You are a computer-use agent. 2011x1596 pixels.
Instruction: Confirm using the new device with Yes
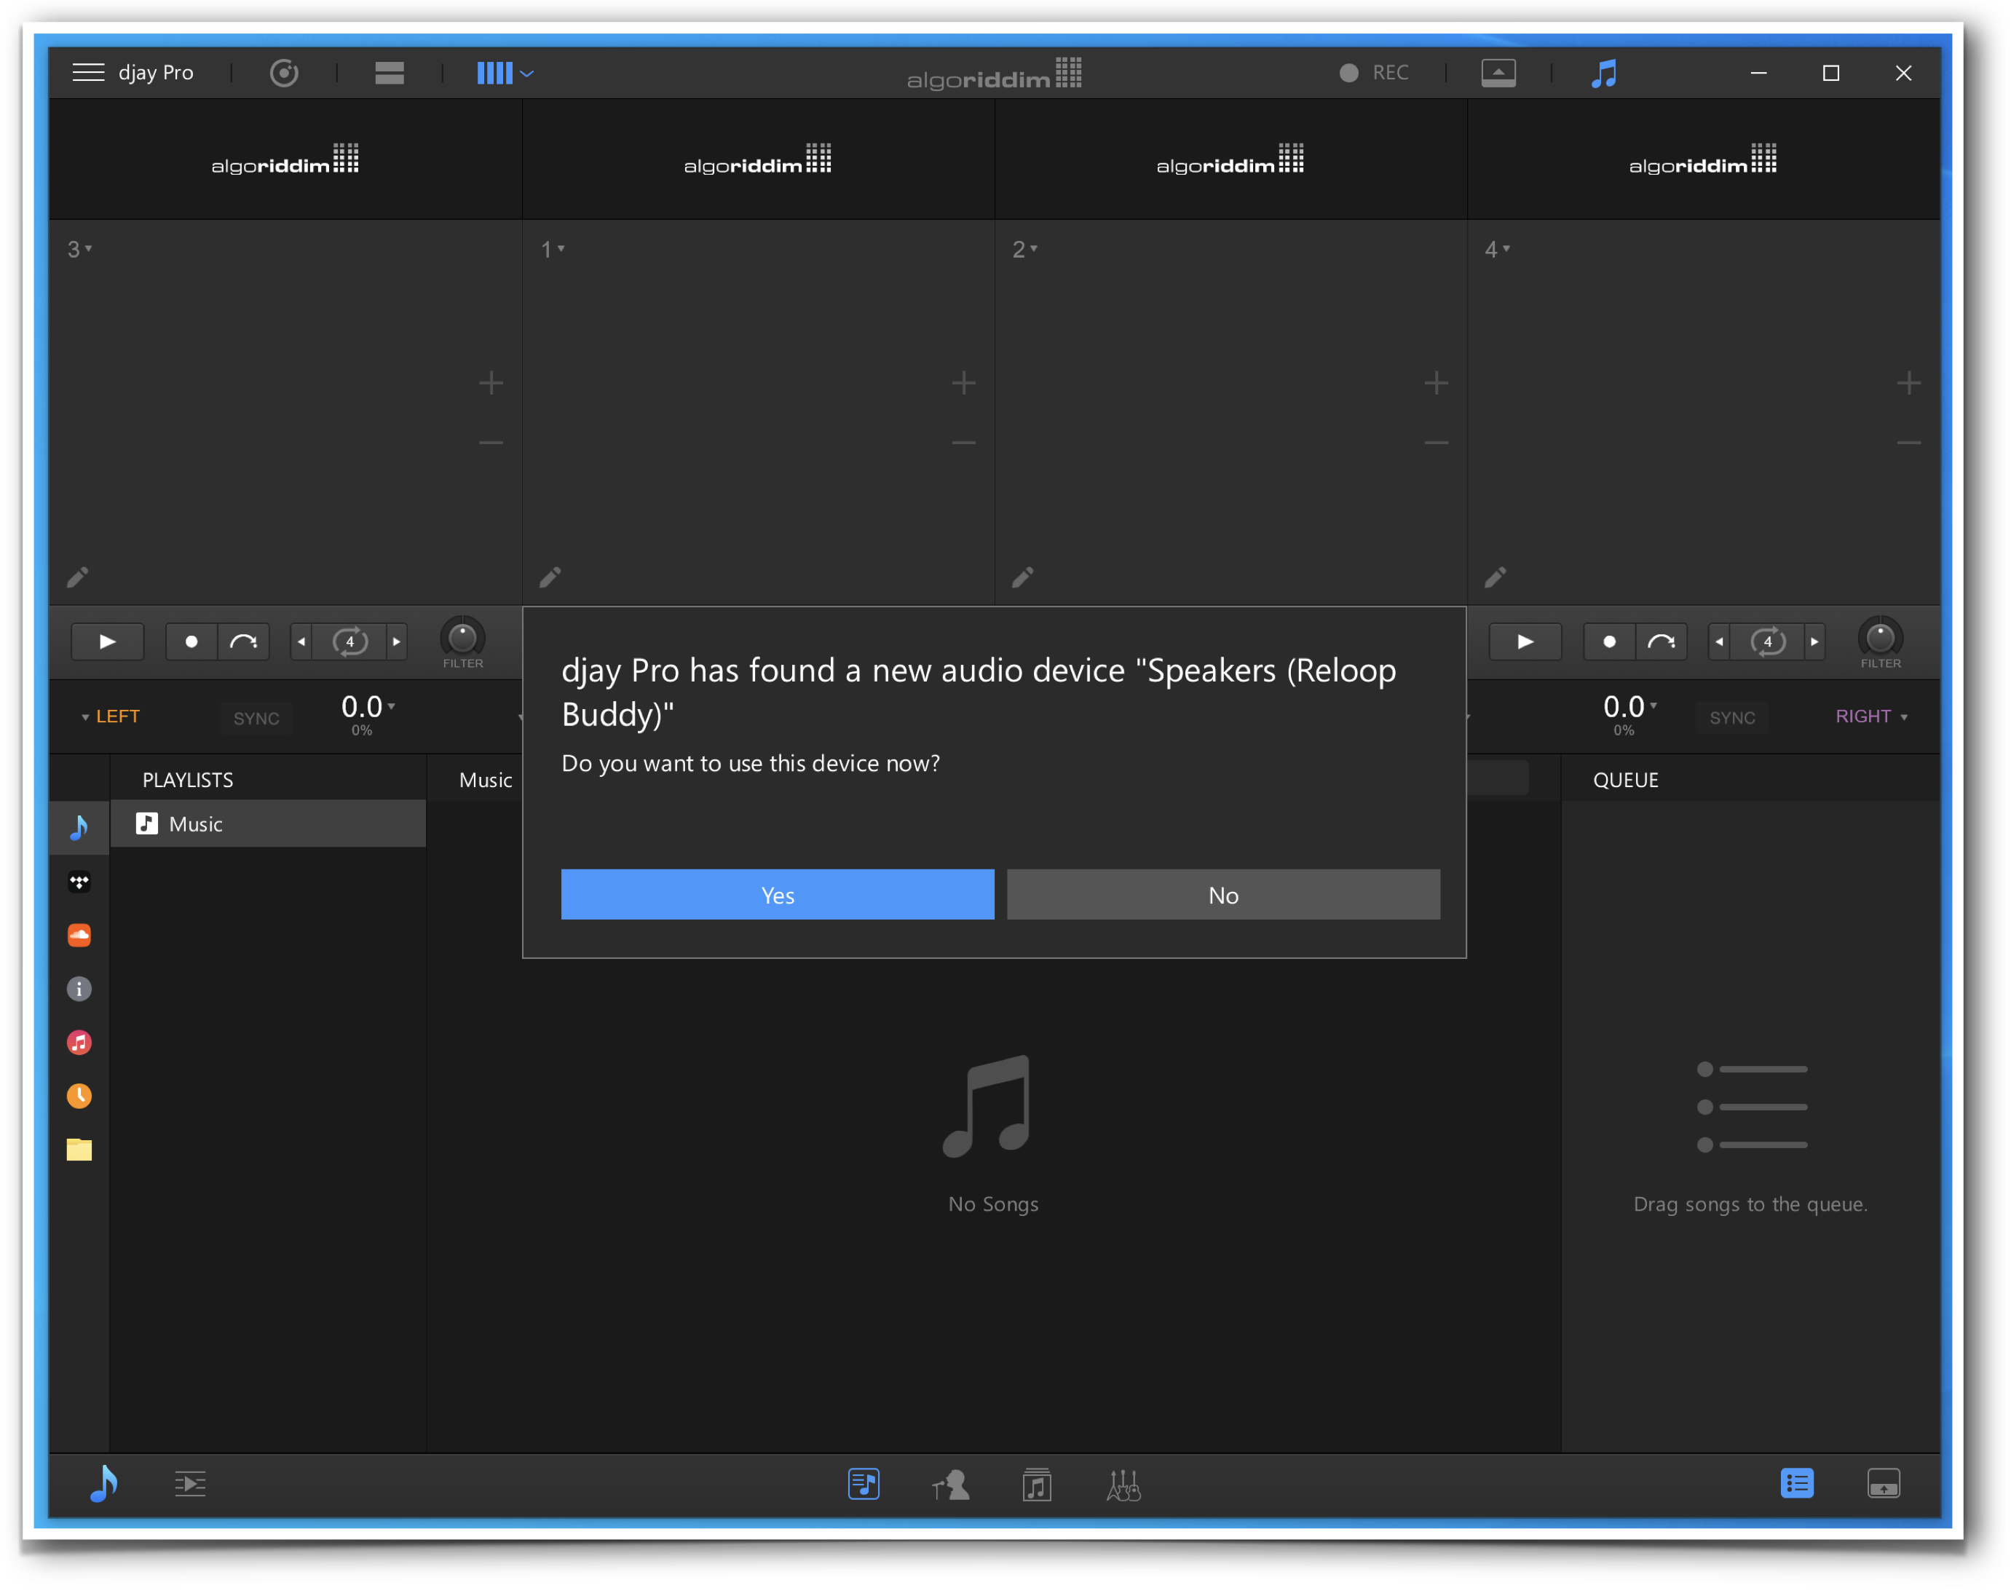point(778,895)
